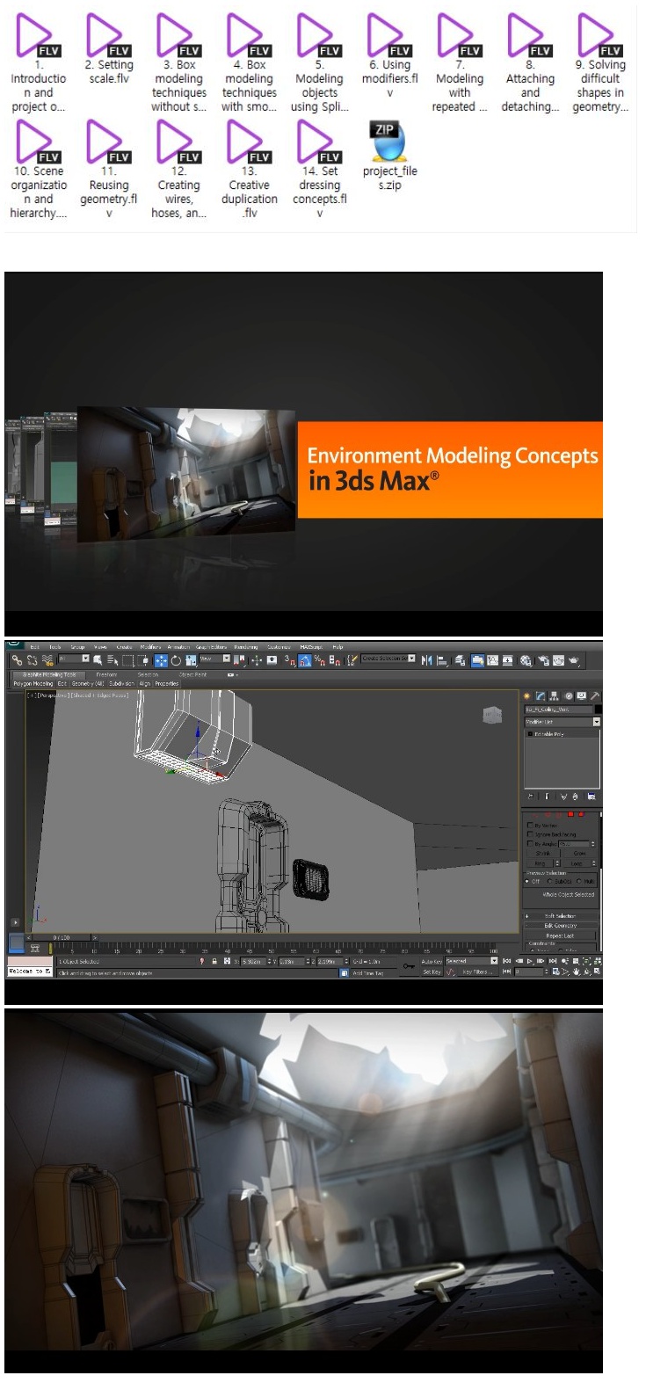This screenshot has width=646, height=1390.
Task: Switch to the Create command panel tab
Action: click(526, 695)
